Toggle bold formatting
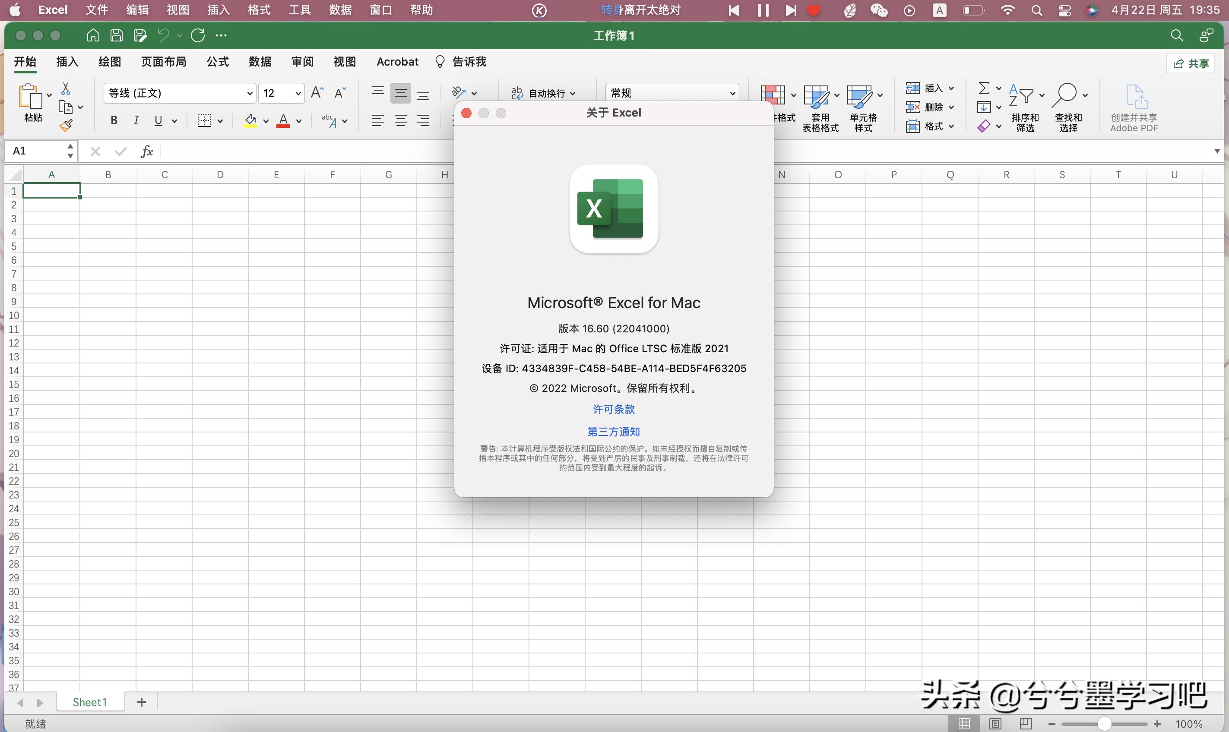The width and height of the screenshot is (1229, 732). click(x=114, y=120)
